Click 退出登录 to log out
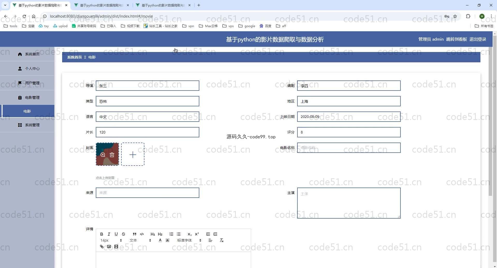497x268 pixels. pyautogui.click(x=478, y=39)
